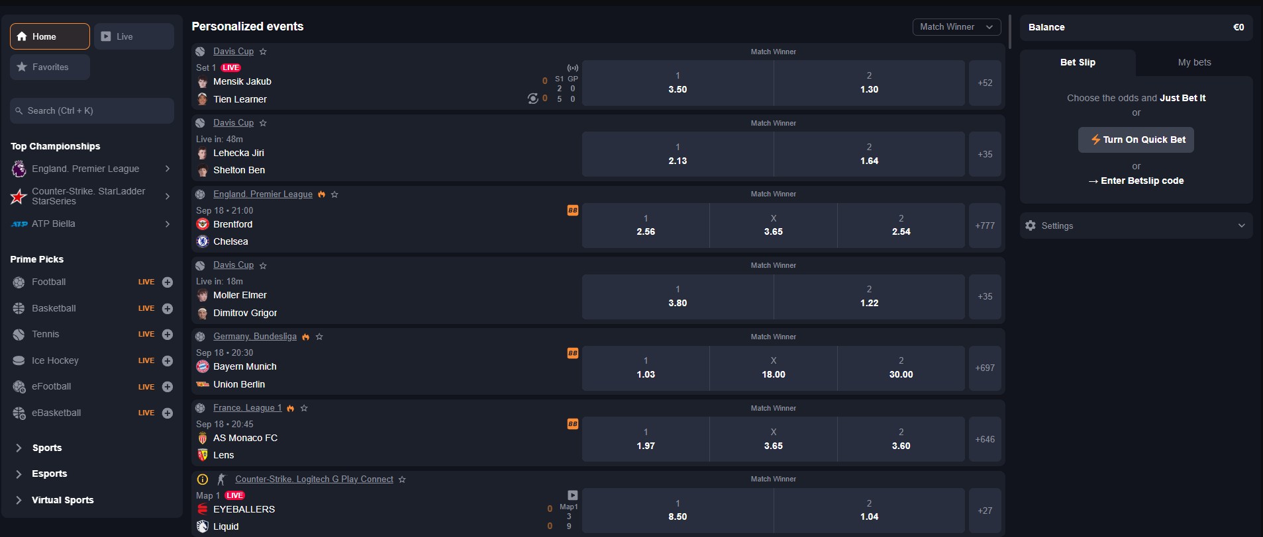Favorite the Mensik Jakub Davis Cup match star
The height and width of the screenshot is (537, 1263).
pos(263,51)
